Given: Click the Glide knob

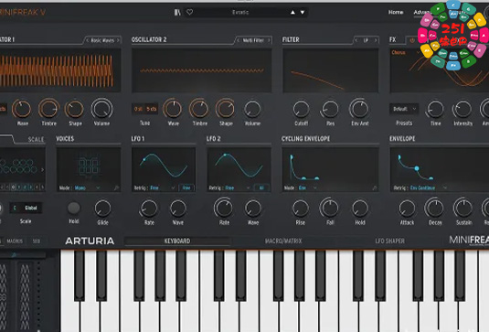Looking at the screenshot, I should (102, 209).
